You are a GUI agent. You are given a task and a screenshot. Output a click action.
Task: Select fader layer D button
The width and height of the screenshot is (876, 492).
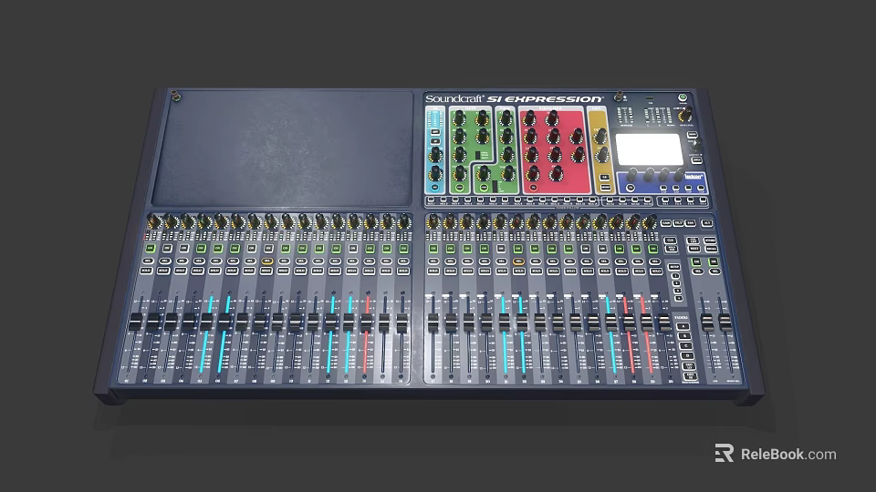pos(688,356)
